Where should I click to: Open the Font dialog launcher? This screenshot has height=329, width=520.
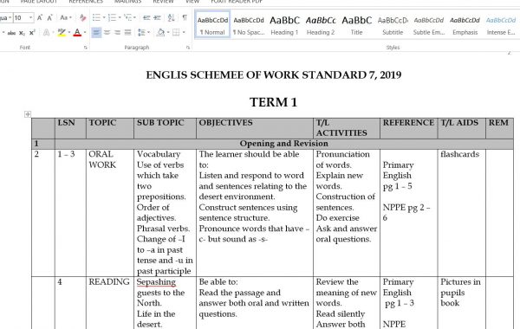click(86, 48)
